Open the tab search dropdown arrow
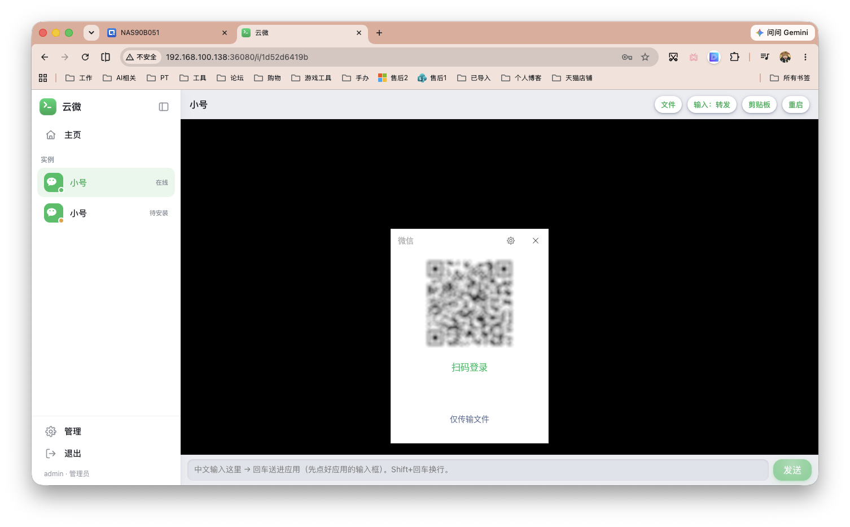The width and height of the screenshot is (850, 527). click(91, 33)
